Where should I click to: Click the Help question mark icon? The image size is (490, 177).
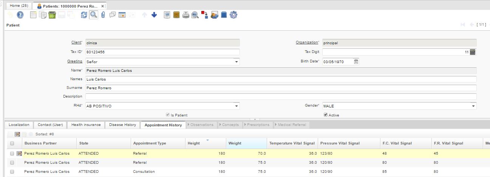[20, 15]
